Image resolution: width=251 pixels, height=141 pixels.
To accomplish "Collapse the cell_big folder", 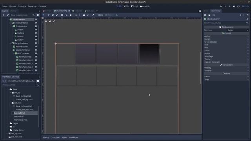I will coord(11,93).
